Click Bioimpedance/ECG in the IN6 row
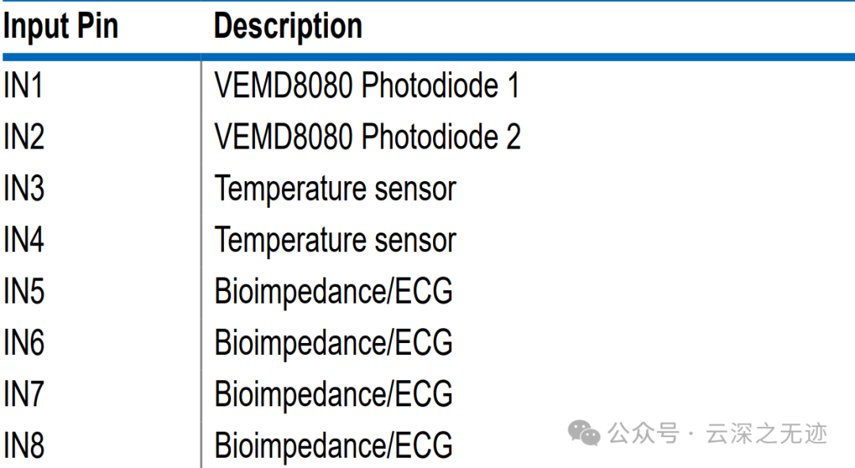The image size is (855, 468). 333,343
